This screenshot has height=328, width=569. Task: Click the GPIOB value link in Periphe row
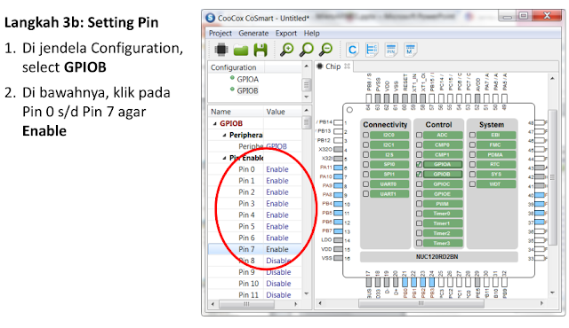click(x=276, y=146)
